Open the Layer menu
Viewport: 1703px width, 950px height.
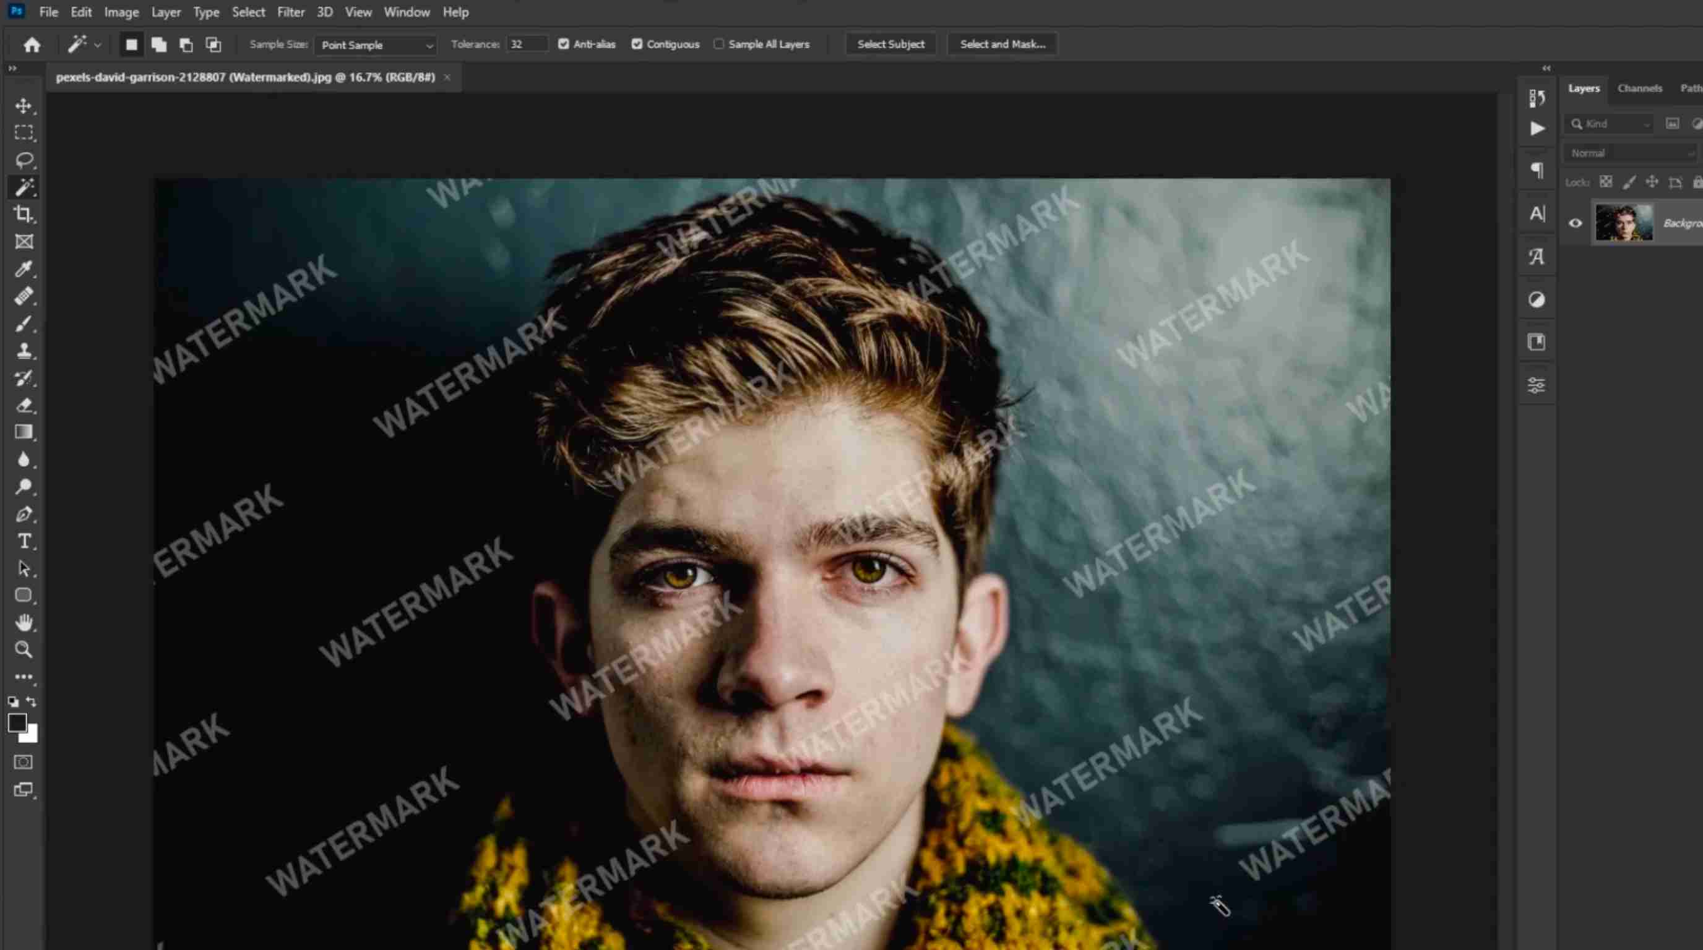point(166,12)
